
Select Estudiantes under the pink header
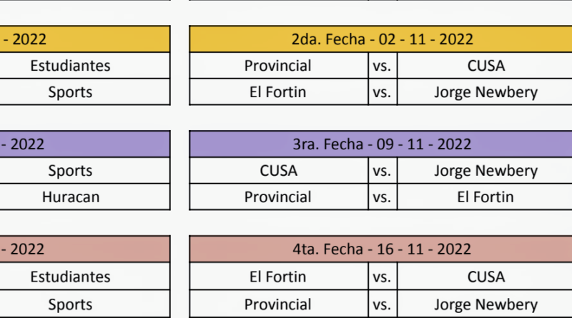coord(70,277)
